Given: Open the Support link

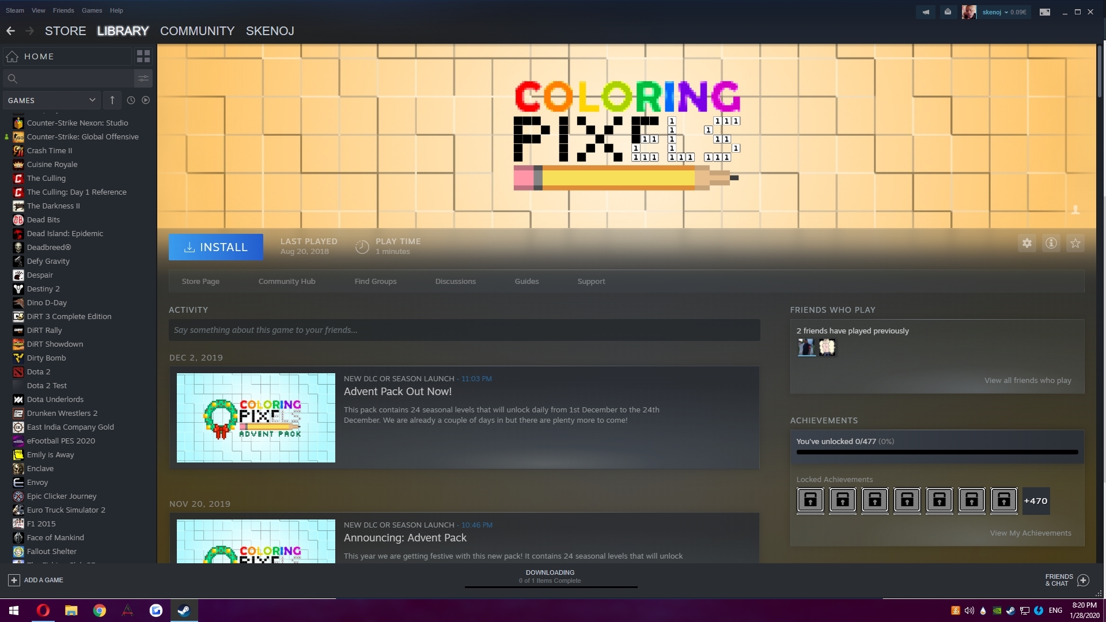Looking at the screenshot, I should pos(592,282).
